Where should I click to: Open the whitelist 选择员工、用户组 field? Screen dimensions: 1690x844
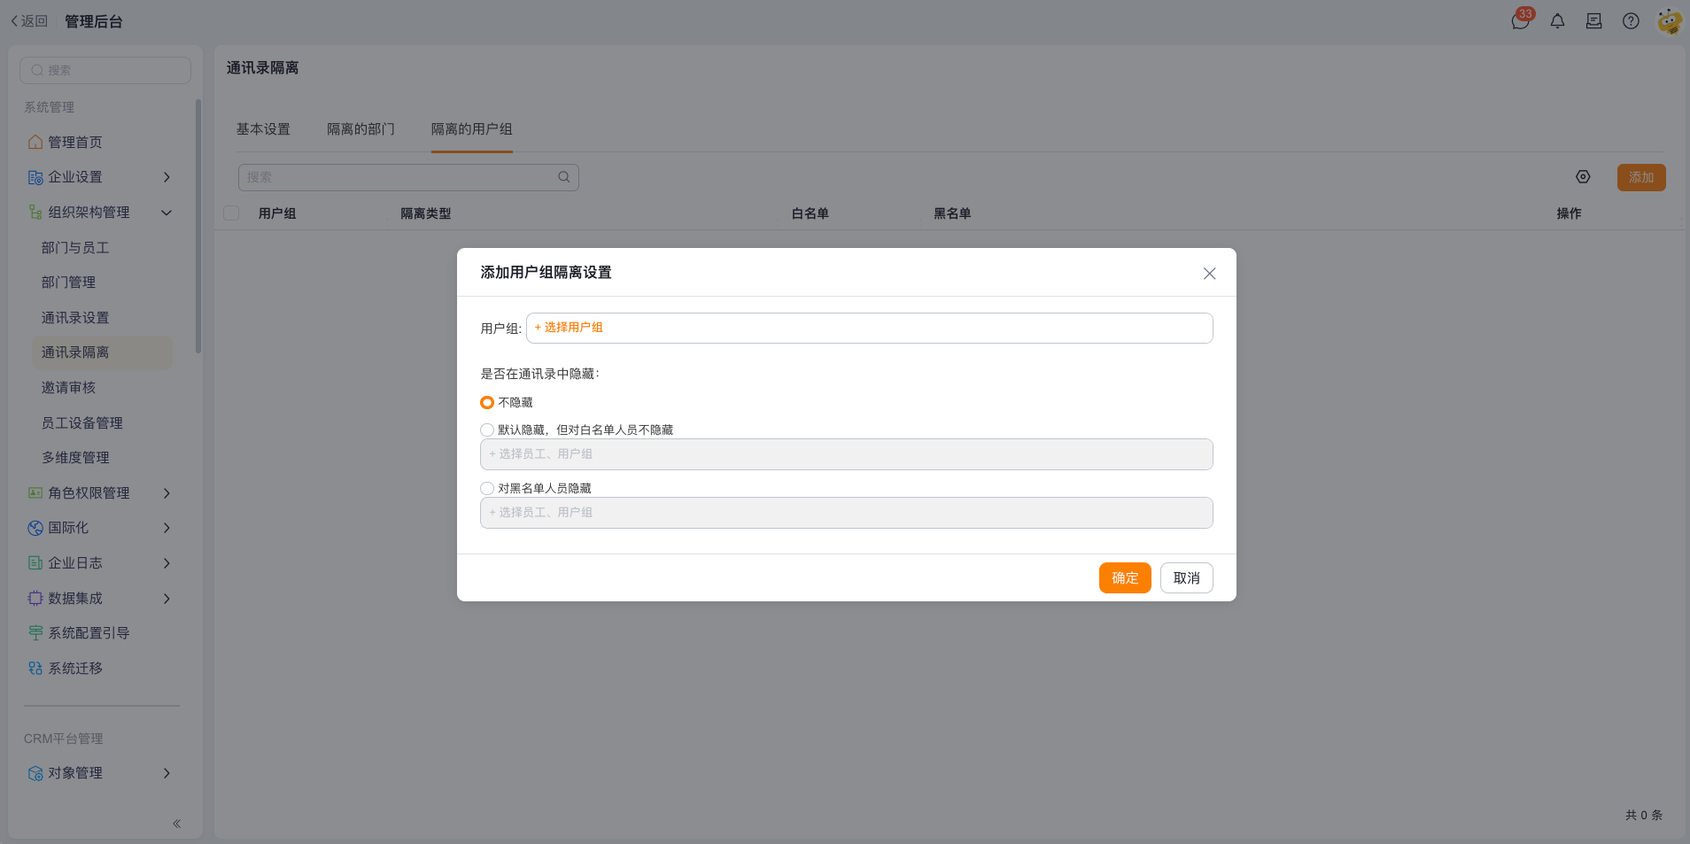[x=846, y=454]
